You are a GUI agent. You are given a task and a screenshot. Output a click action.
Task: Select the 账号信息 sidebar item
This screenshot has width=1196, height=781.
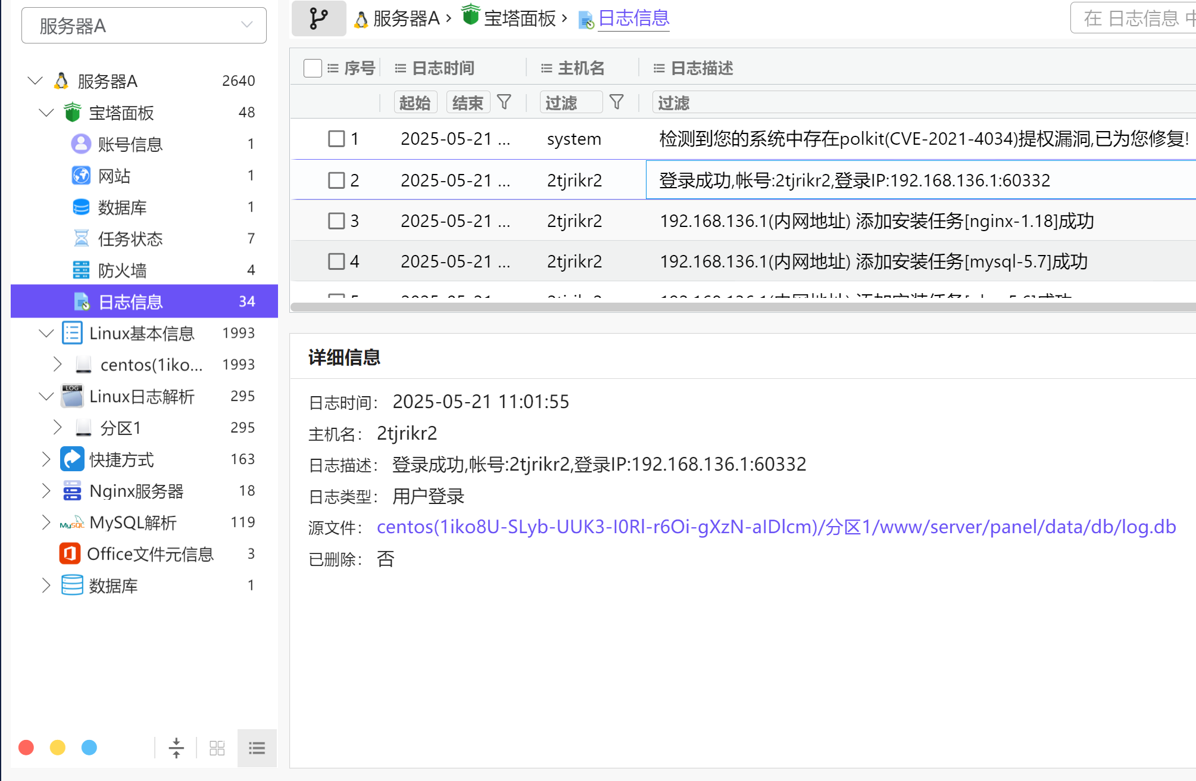pos(130,144)
